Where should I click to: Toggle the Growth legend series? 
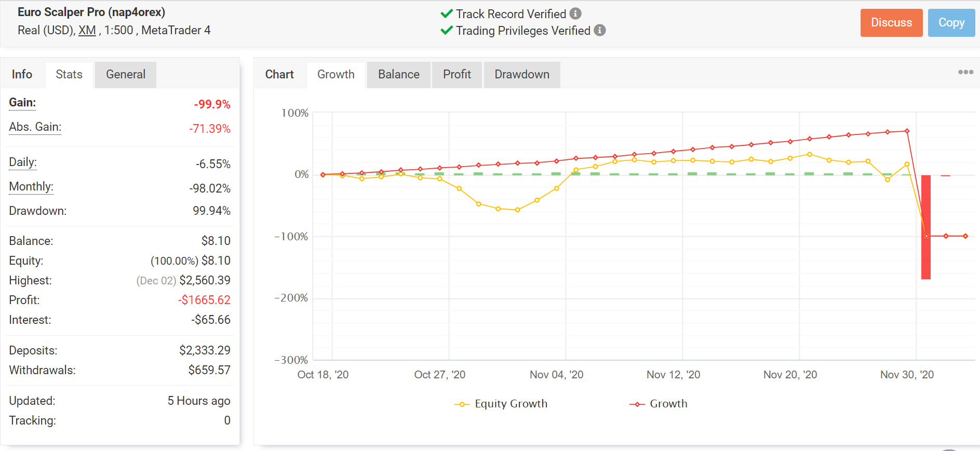tap(659, 404)
